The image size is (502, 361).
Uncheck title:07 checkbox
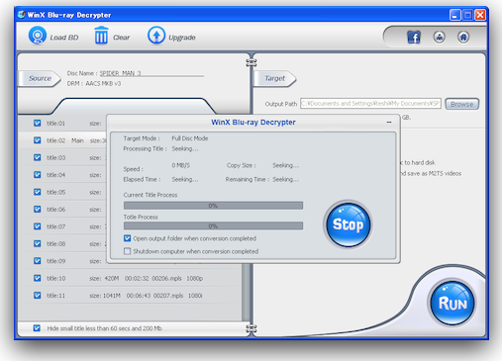coord(38,226)
